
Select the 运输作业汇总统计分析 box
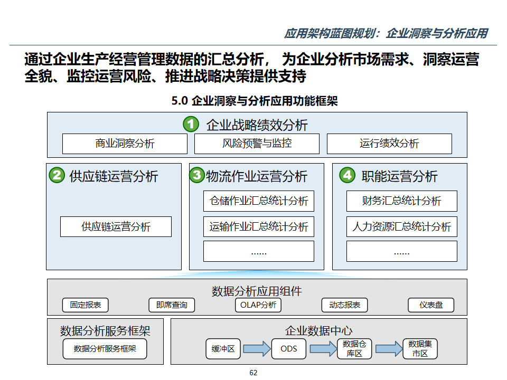(259, 226)
